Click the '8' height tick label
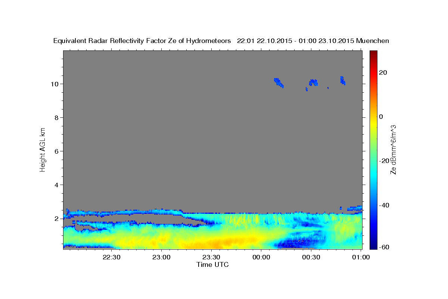This screenshot has height=299, width=448. 56,117
